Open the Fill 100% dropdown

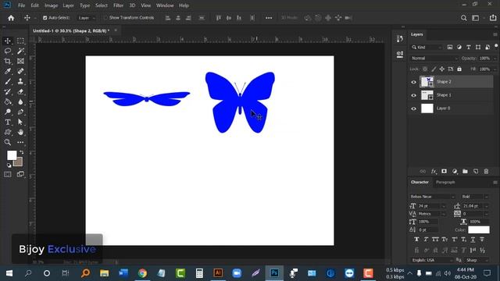[495, 69]
